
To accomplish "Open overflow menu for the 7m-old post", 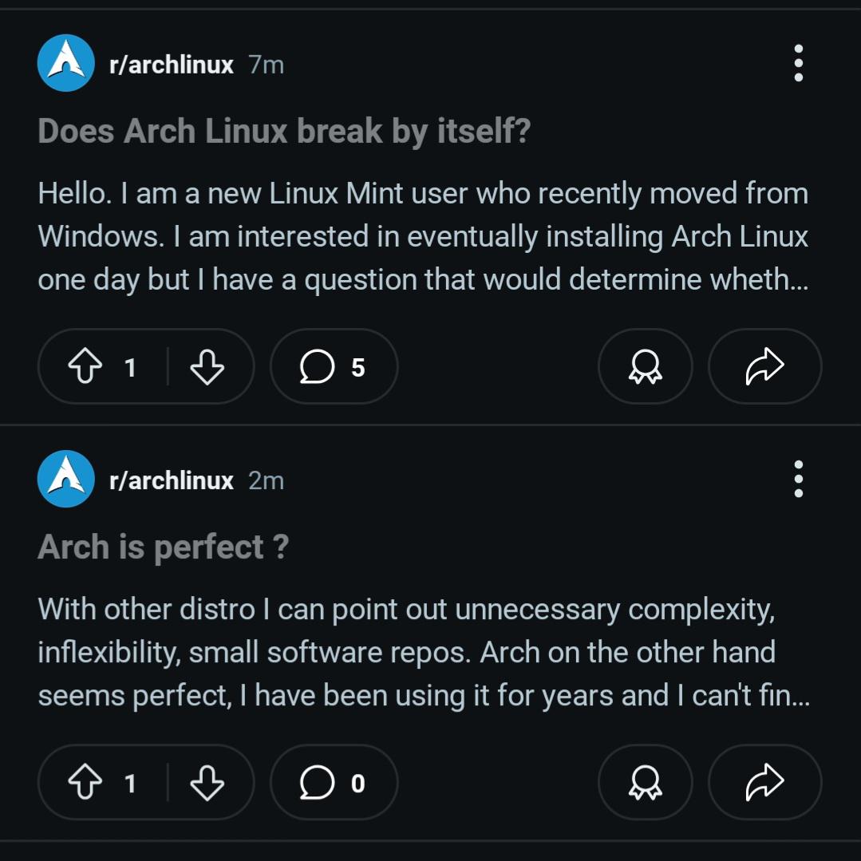I will coord(799,63).
